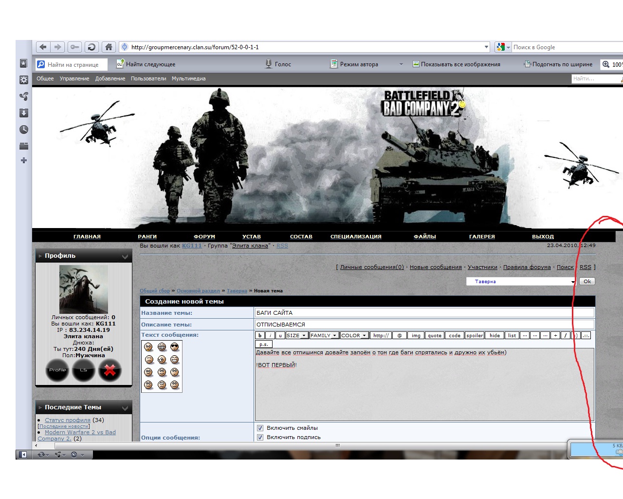This screenshot has width=623, height=499.
Task: Open the FAMILY font dropdown
Action: [324, 335]
